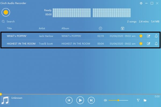Image resolution: width=161 pixels, height=107 pixels.
Task: Open settings via the gear icon
Action: (x=141, y=3)
